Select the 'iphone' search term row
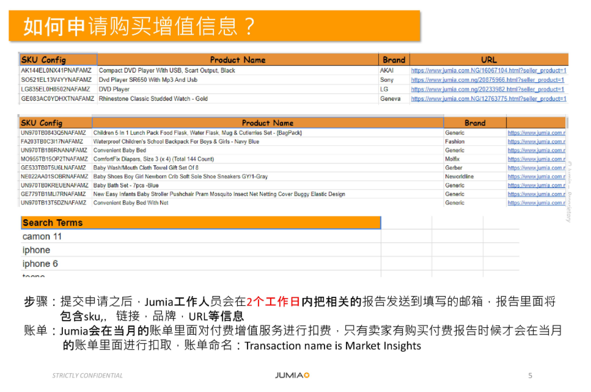The height and width of the screenshot is (392, 591). coord(200,250)
